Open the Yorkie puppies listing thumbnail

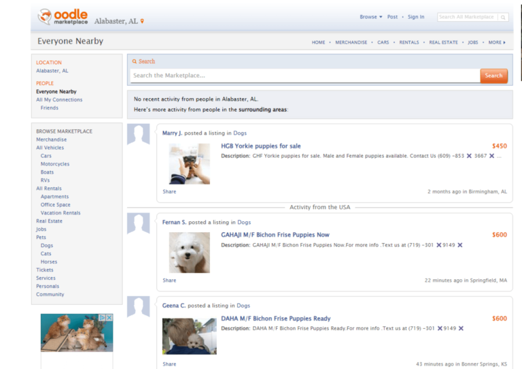pyautogui.click(x=189, y=164)
